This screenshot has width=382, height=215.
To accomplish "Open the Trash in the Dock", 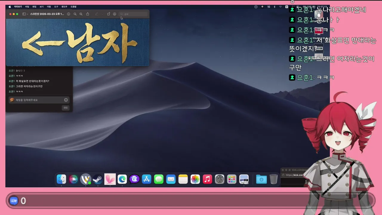I will click(x=274, y=179).
